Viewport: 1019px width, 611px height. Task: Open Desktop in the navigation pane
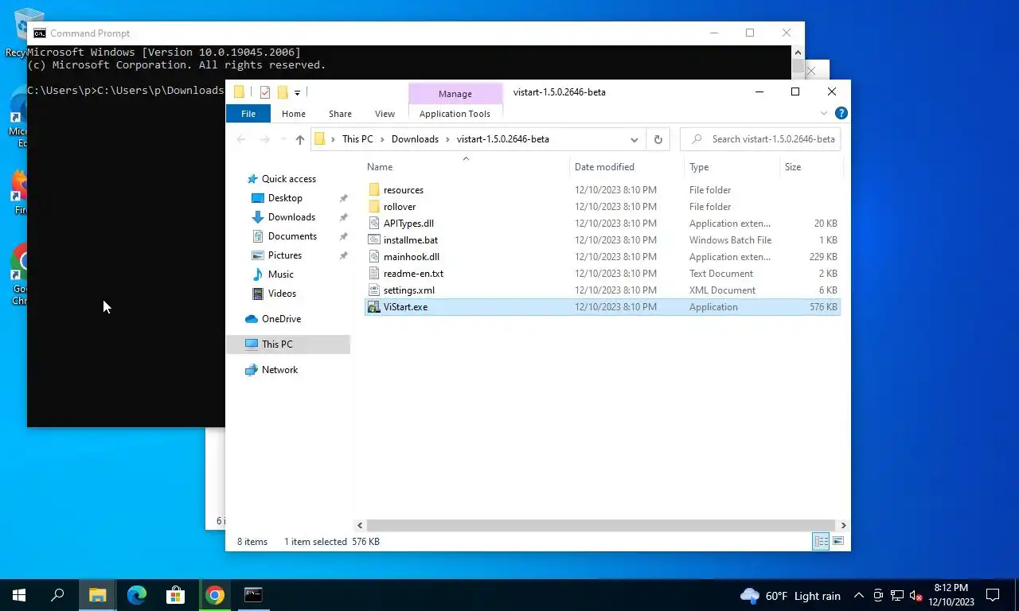(285, 198)
